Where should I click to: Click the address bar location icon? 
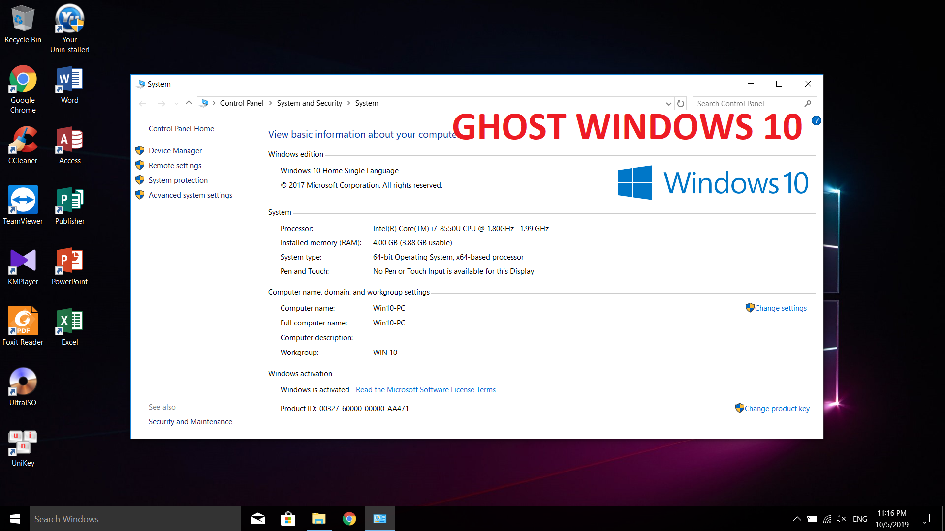[204, 103]
